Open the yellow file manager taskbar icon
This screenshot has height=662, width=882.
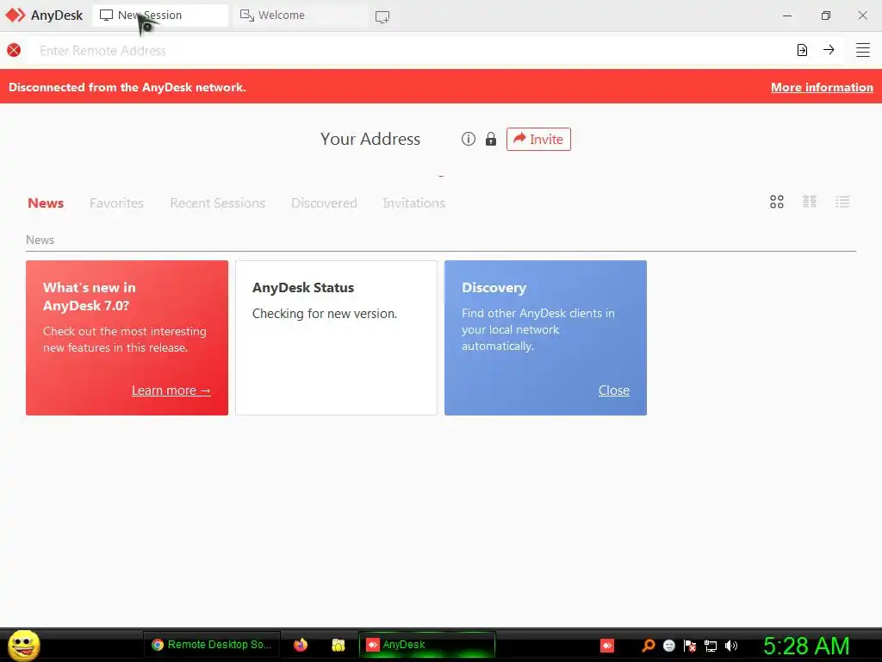(x=338, y=645)
